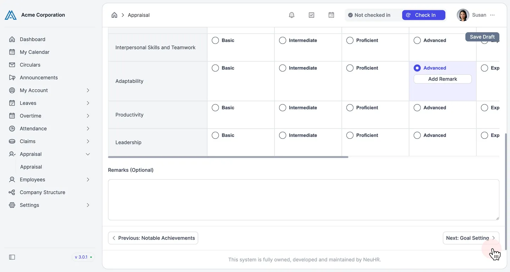The height and width of the screenshot is (272, 510).
Task: Click the home icon in breadcrumb
Action: tap(114, 15)
